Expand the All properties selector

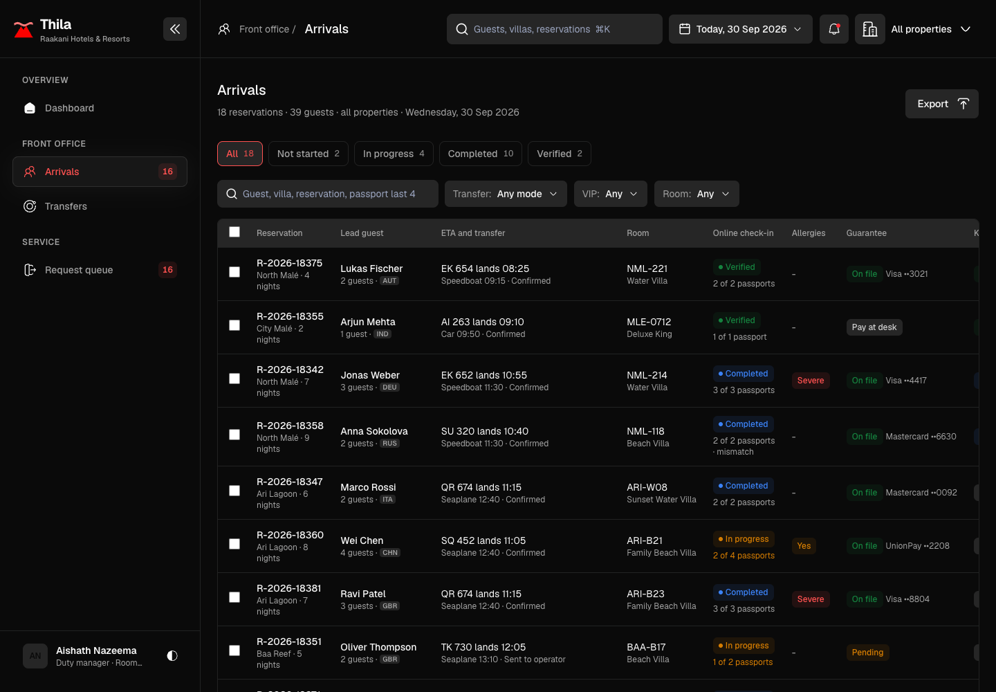pos(931,29)
